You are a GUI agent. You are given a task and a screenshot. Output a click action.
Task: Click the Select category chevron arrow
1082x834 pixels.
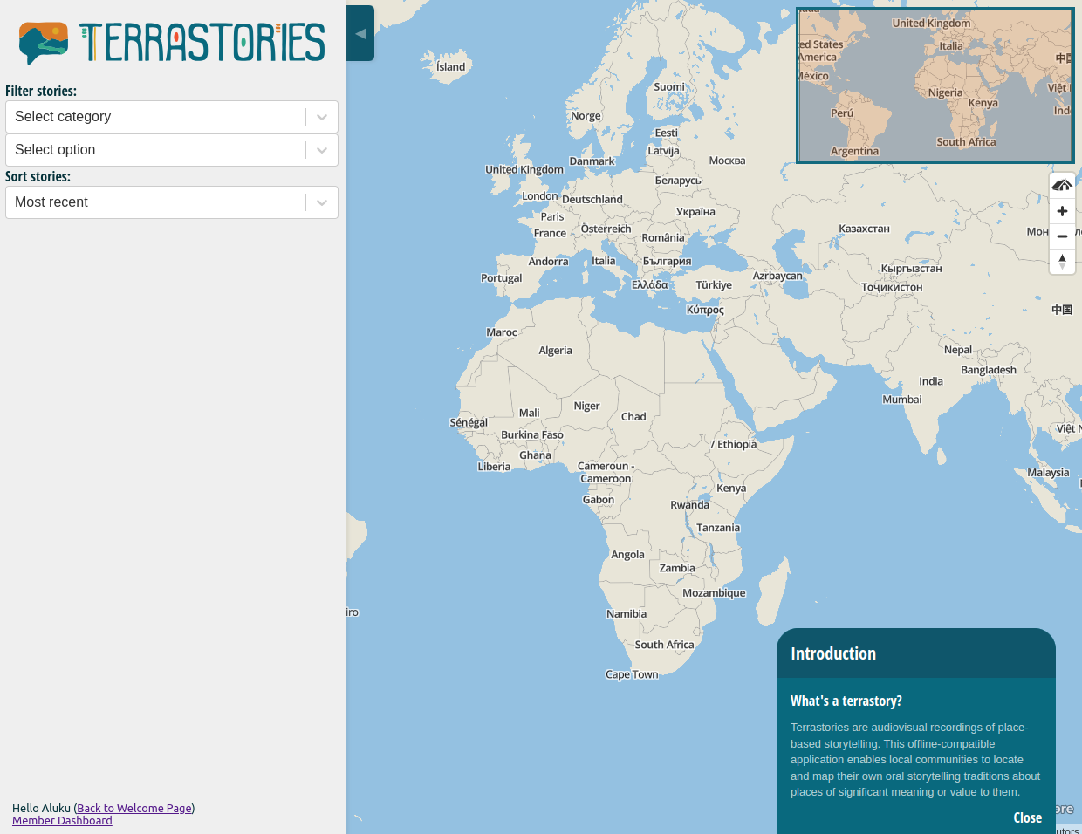tap(322, 117)
